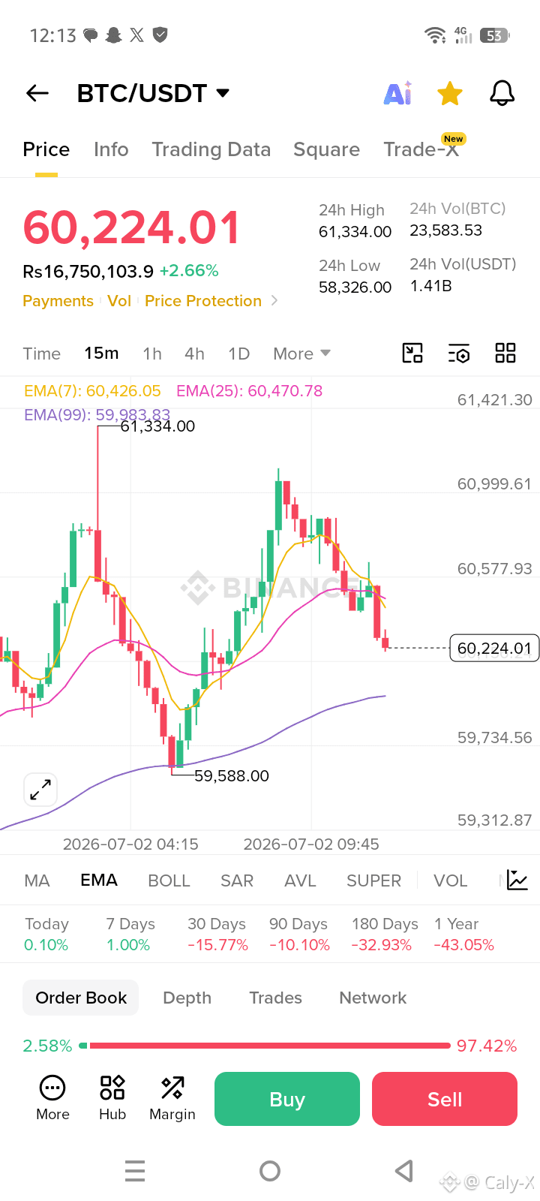The width and height of the screenshot is (540, 1201).
Task: Tap the back arrow icon
Action: click(x=37, y=93)
